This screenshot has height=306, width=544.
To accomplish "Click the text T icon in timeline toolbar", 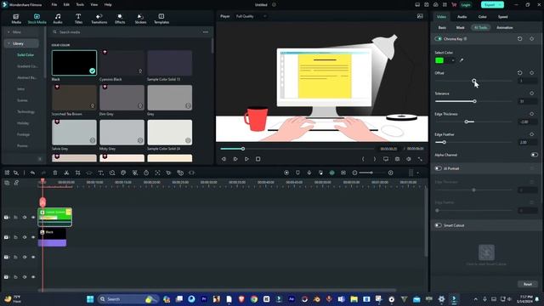I will (100, 173).
